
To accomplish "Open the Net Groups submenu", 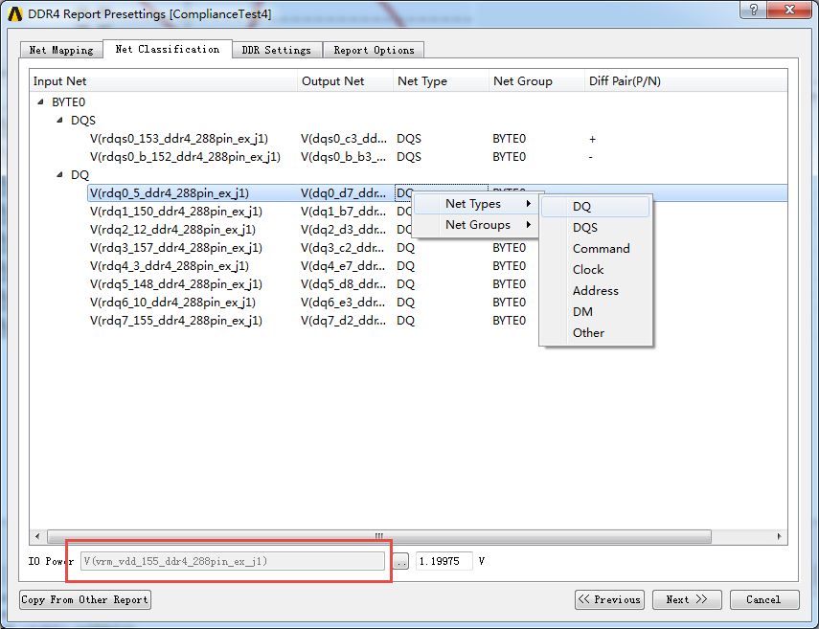I will tap(477, 225).
